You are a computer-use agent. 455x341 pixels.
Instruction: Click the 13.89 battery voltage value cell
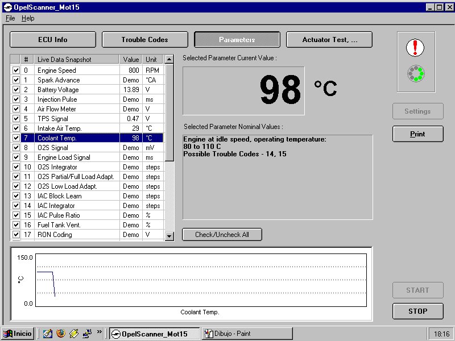tap(131, 90)
